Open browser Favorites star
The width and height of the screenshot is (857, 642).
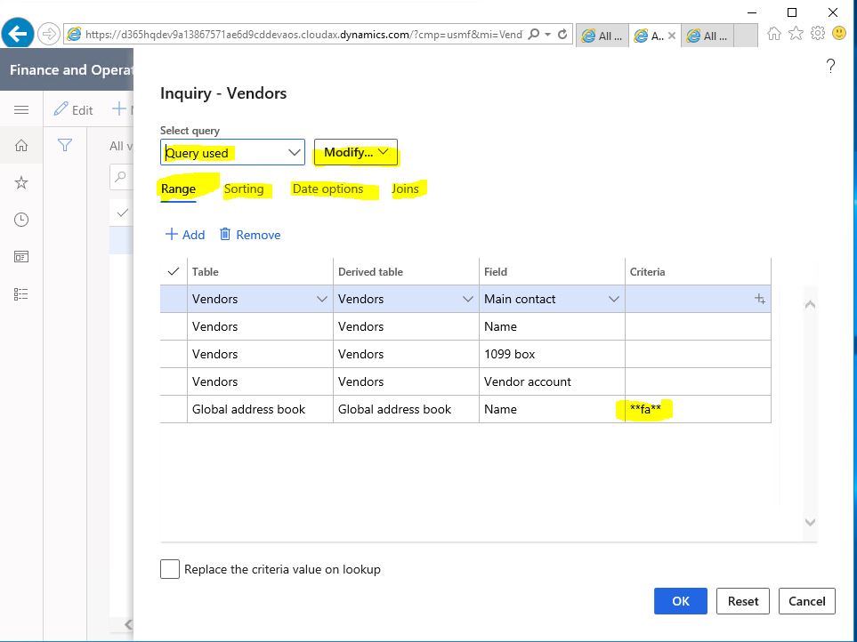(796, 34)
